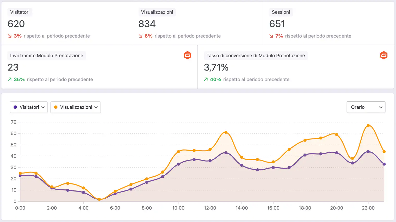396x222 pixels.
Task: Click the 3% change in Visitatori card
Action: (x=18, y=36)
